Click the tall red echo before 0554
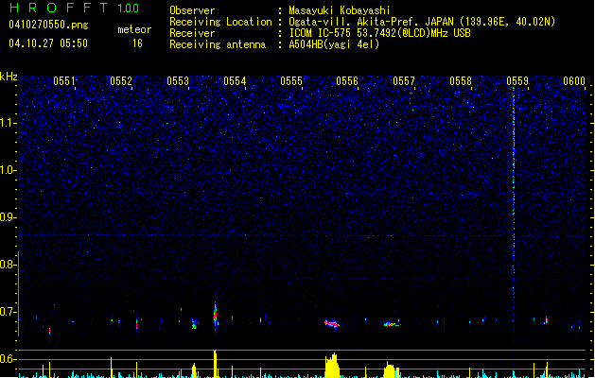Viewport: 595px width, 378px height. pyautogui.click(x=215, y=314)
